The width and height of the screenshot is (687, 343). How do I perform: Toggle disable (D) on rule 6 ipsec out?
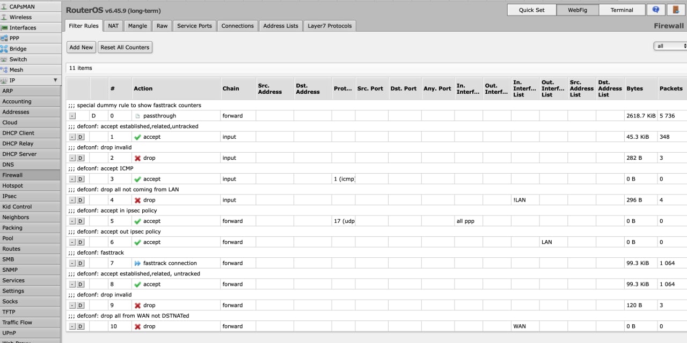pos(81,242)
